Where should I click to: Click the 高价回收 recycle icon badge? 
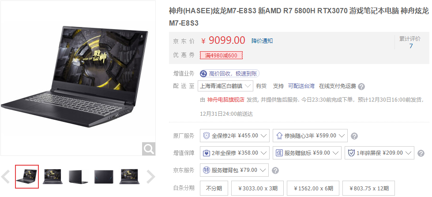(x=203, y=74)
